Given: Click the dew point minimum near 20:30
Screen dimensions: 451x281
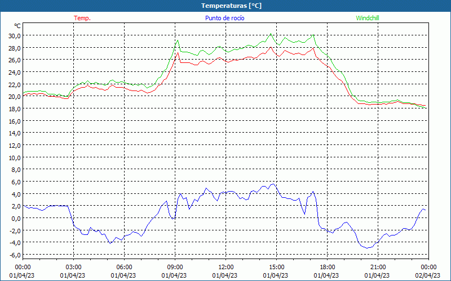Looking at the screenshot, I should click(x=367, y=248).
